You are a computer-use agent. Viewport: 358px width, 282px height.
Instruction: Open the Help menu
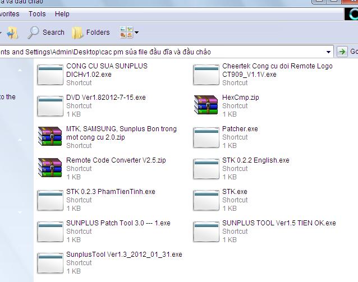(x=62, y=14)
